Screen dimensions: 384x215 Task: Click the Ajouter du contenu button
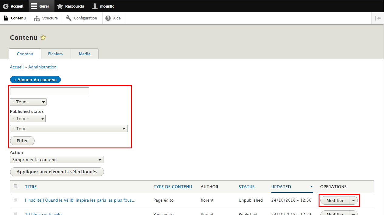35,80
